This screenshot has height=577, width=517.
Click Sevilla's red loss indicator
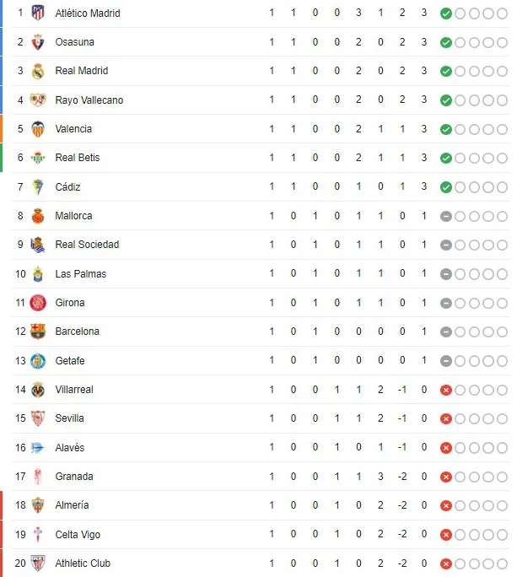pyautogui.click(x=446, y=418)
